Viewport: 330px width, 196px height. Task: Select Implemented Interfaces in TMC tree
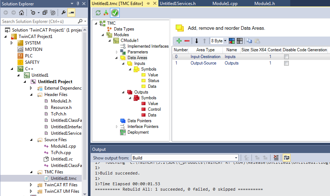pyautogui.click(x=148, y=46)
